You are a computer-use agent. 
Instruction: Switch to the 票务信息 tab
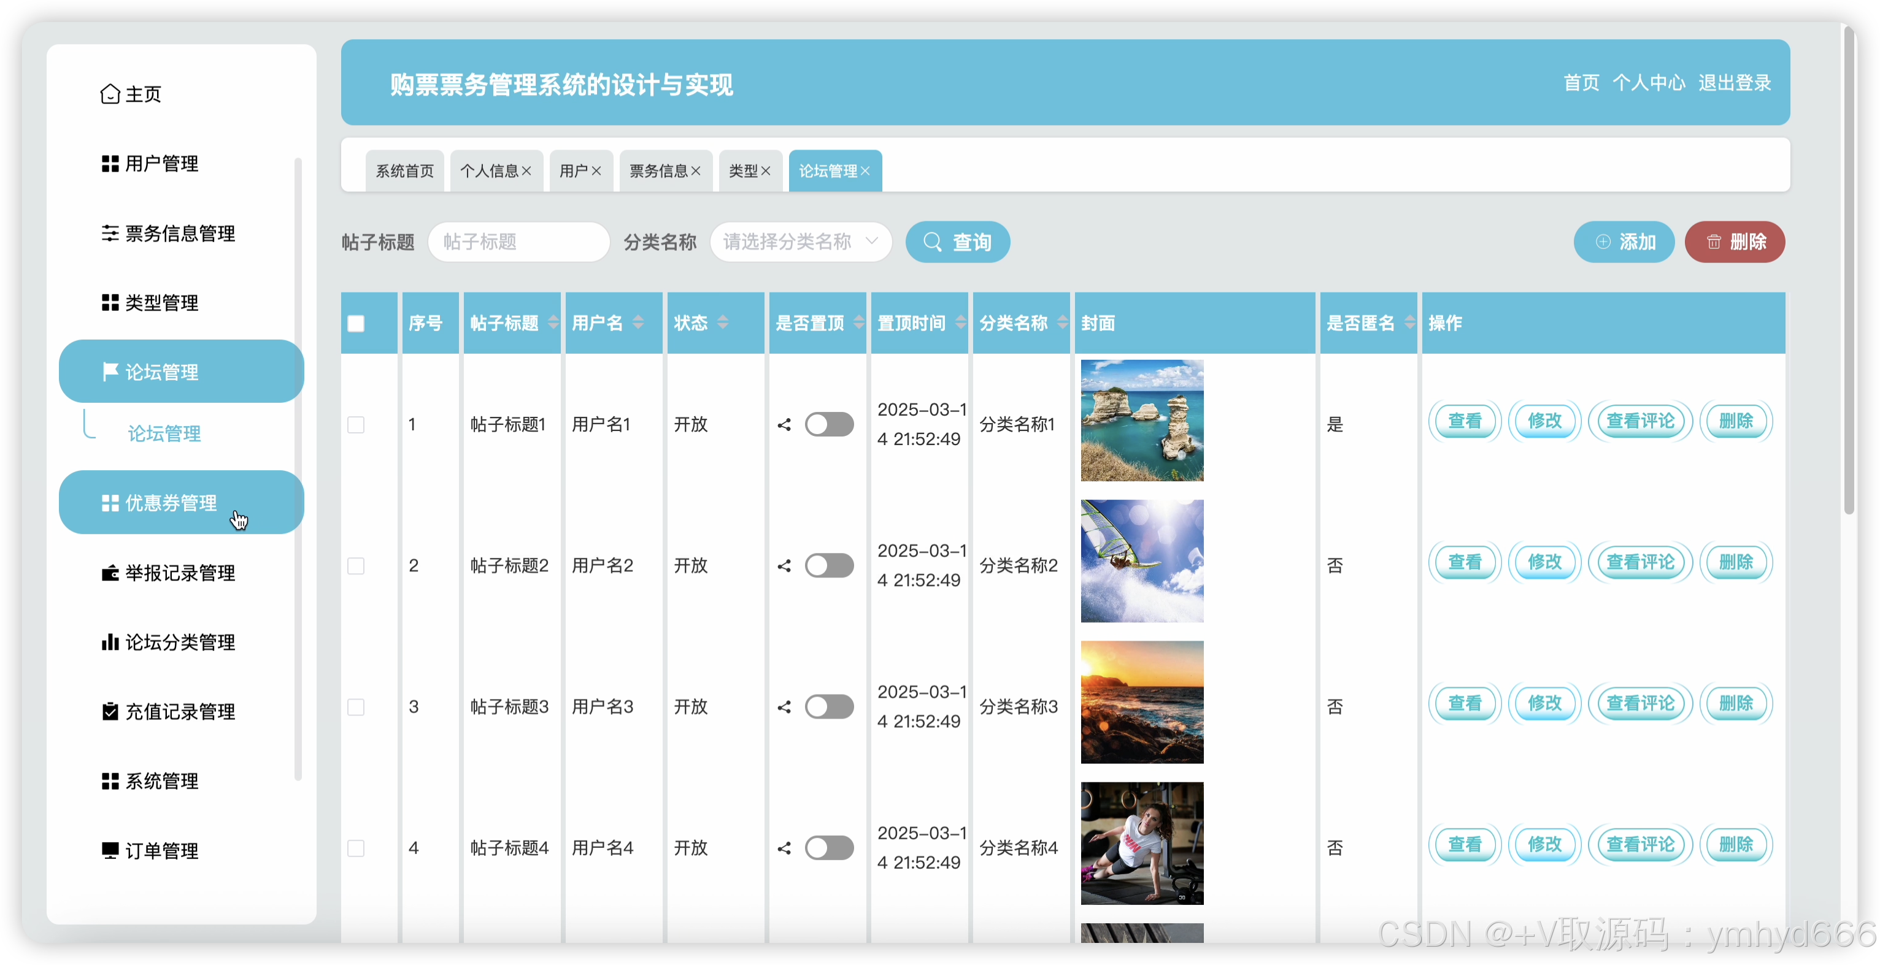click(x=658, y=172)
